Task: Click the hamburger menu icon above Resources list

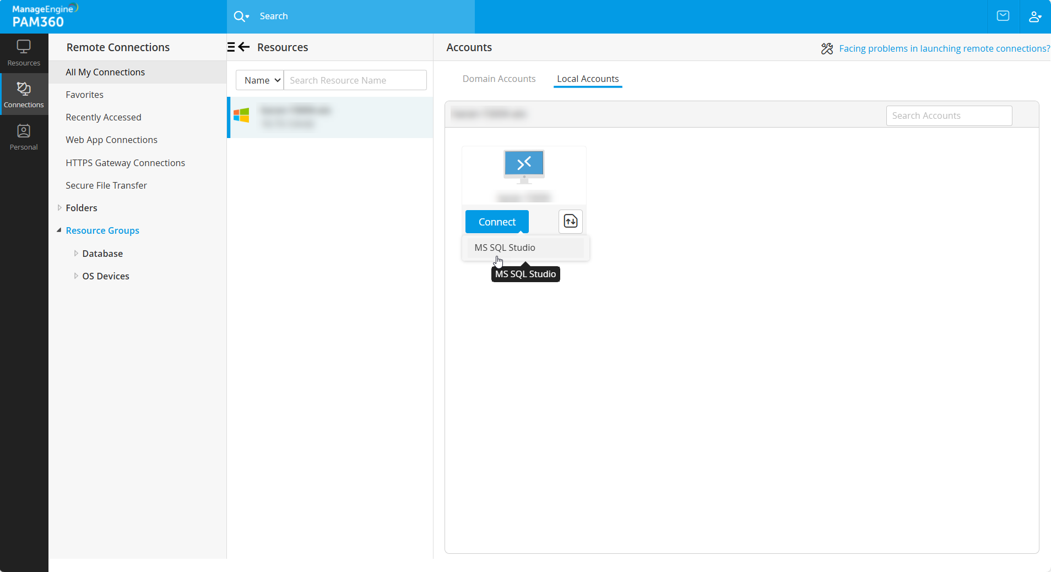Action: pos(232,47)
